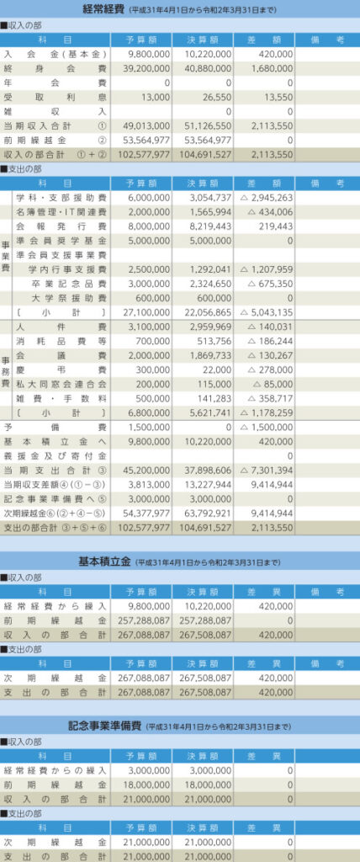Select the 準会員奨学基金 row label
The image size is (360, 862).
coord(61,241)
